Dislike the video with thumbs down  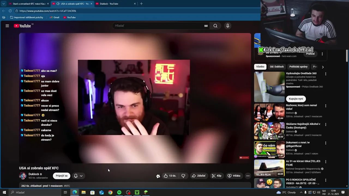coord(183,176)
